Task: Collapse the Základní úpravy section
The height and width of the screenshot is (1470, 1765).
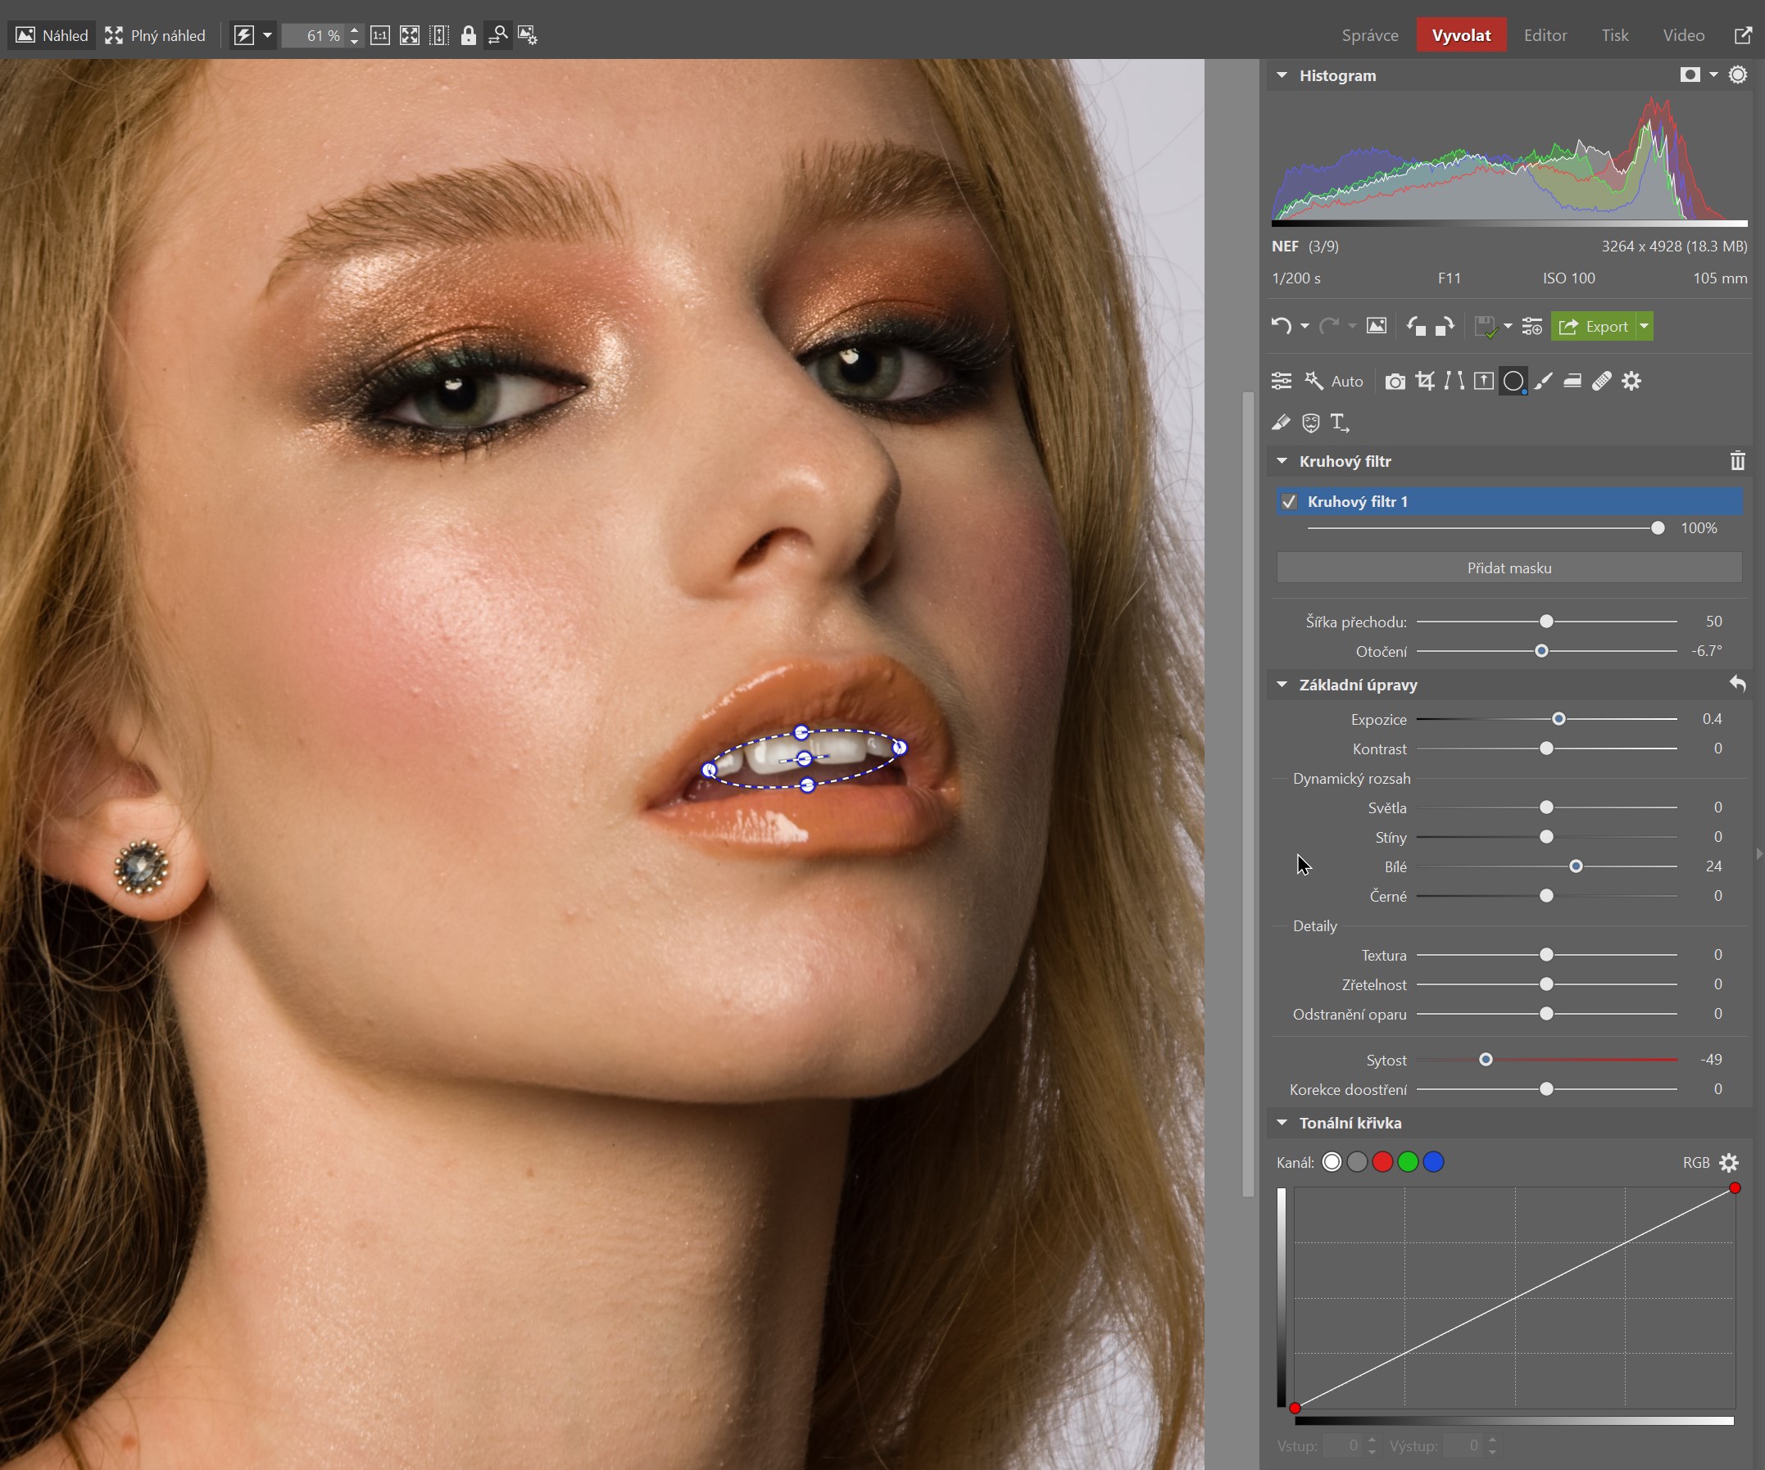Action: 1282,685
